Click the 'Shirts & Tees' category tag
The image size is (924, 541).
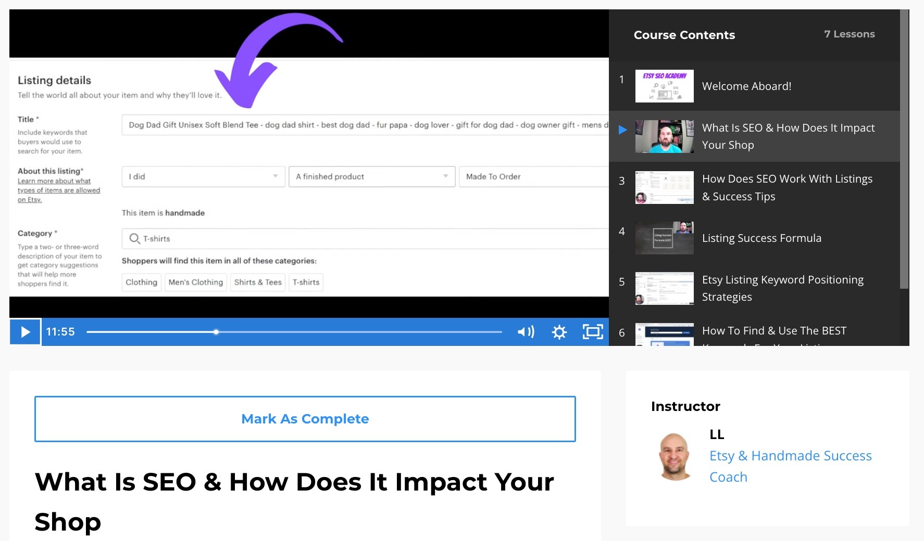pos(258,282)
